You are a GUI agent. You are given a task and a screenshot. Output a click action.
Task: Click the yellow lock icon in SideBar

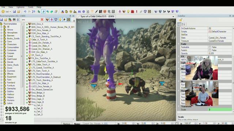181,20
